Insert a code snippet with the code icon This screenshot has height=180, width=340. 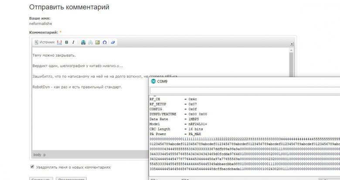click(60, 42)
